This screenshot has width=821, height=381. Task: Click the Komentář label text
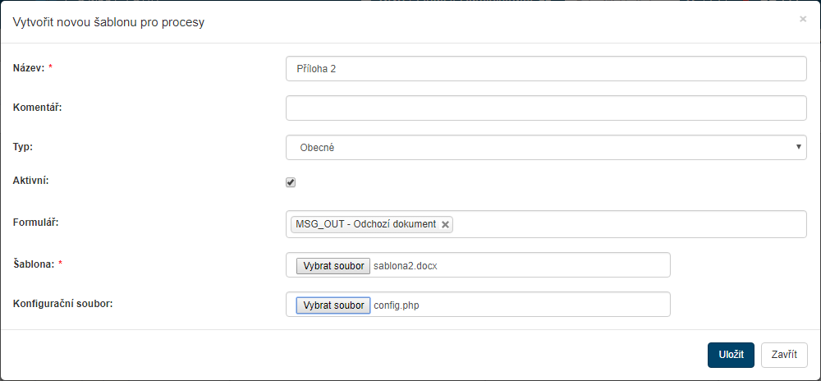38,107
